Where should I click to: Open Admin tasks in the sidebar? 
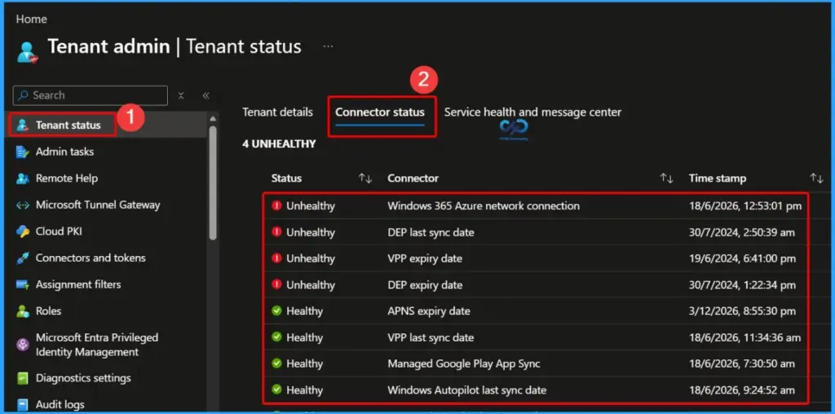pyautogui.click(x=64, y=152)
